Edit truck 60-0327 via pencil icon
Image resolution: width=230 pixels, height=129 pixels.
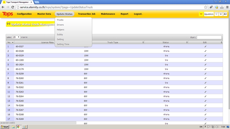(205, 46)
